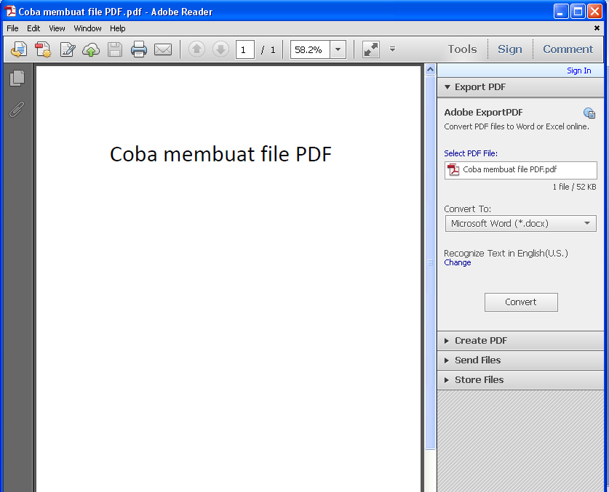Viewport: 609px width, 492px height.
Task: Click the Save floppy disk icon
Action: 115,49
